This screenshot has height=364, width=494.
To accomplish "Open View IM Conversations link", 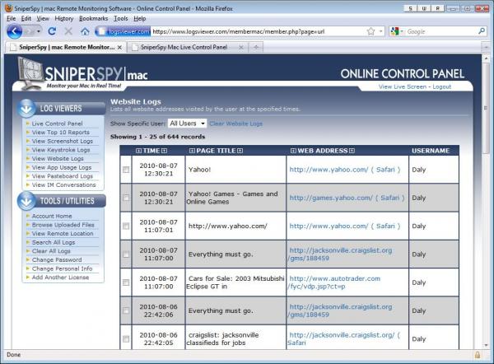I will [x=63, y=185].
